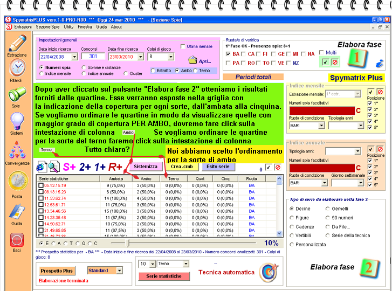Open the Standard dropdown
Screen dimensions: 392x291
[x=119, y=271]
